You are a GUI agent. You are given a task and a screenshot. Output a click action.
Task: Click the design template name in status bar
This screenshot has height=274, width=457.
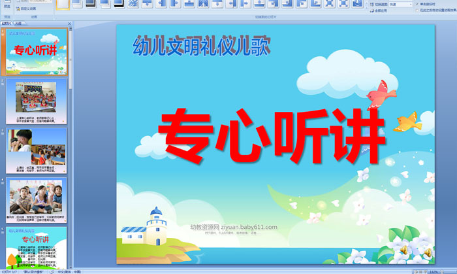(33, 271)
